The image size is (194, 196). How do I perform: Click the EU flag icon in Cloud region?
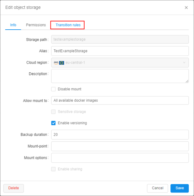62,63
